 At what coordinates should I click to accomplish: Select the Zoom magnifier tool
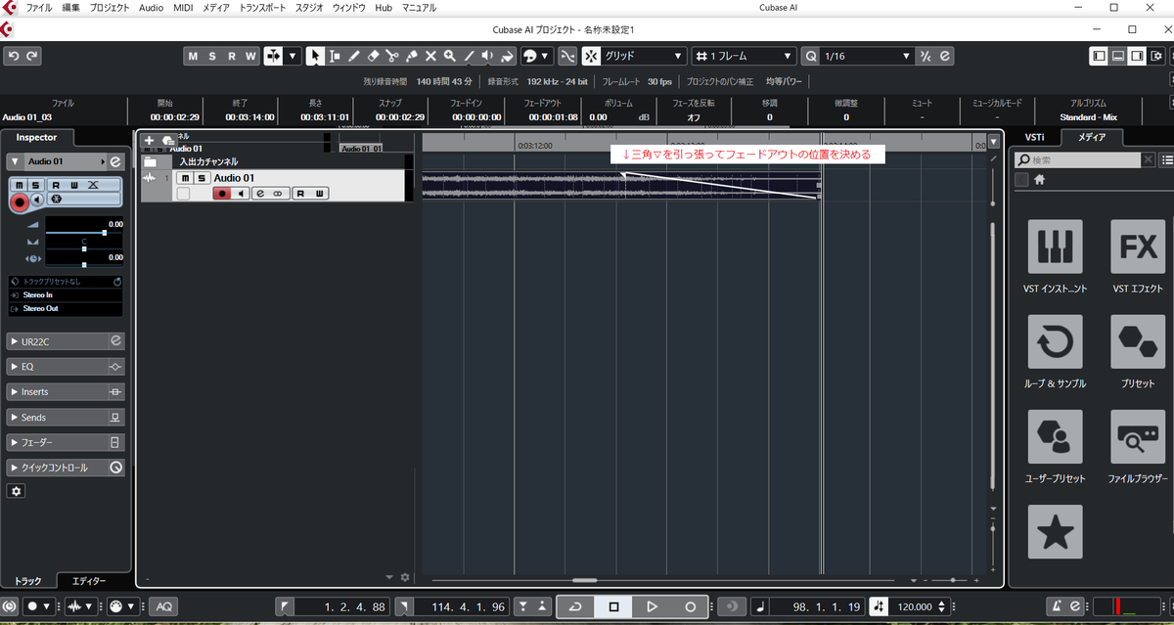point(449,56)
